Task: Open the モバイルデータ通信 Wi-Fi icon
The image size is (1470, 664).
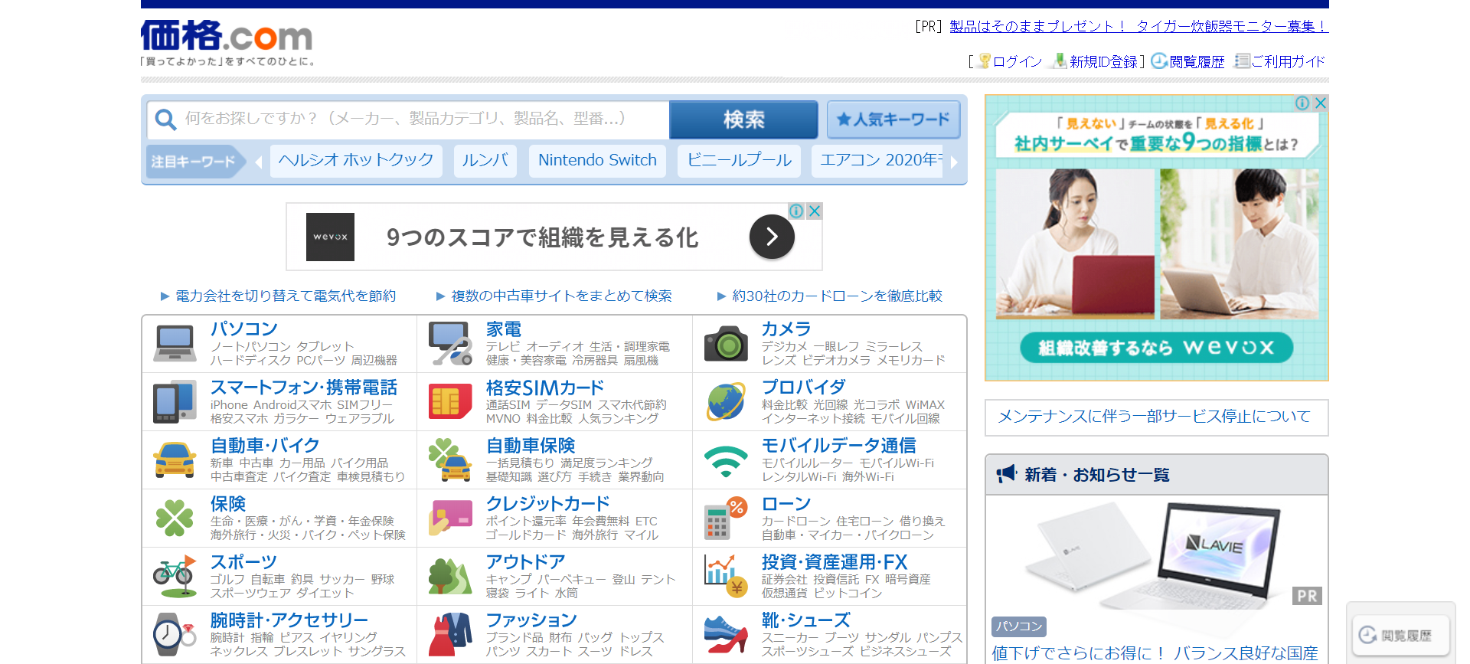Action: point(726,461)
